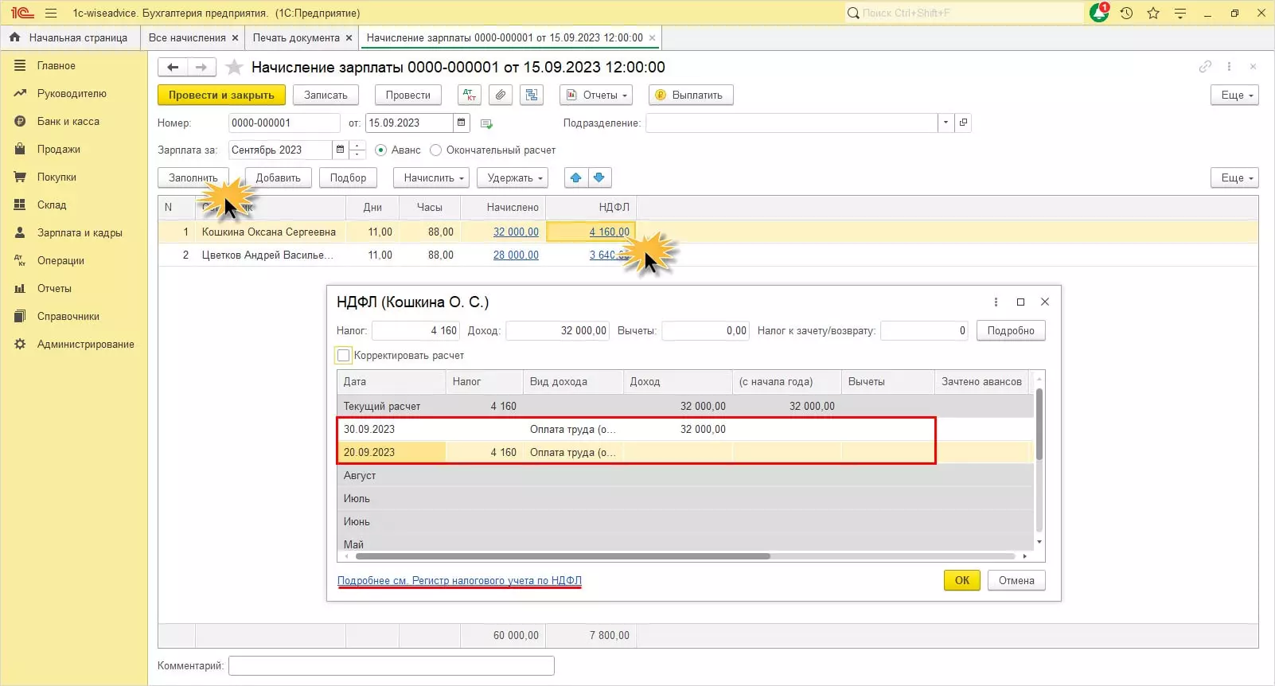Viewport: 1275px width, 686px height.
Task: Click the Дт/Кт postings icon
Action: point(470,95)
